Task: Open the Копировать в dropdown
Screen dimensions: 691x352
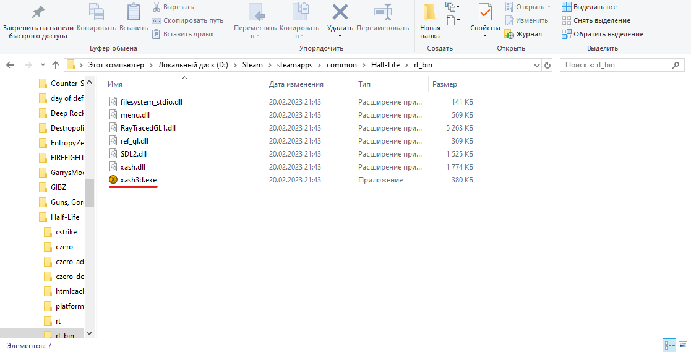Action: 299,20
